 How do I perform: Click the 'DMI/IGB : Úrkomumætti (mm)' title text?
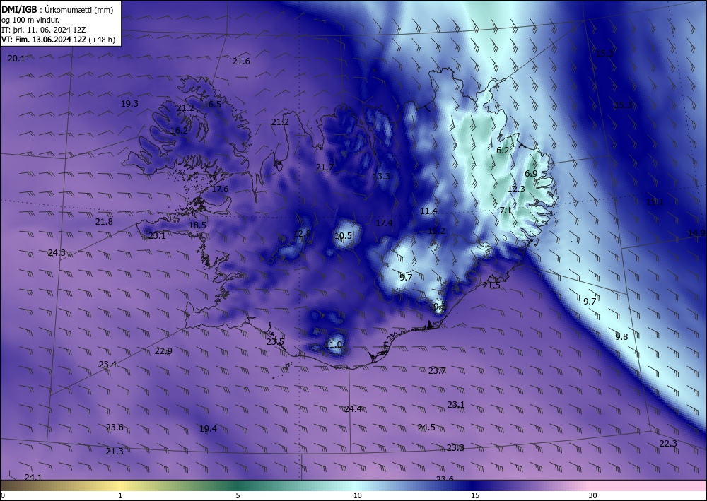tap(57, 9)
